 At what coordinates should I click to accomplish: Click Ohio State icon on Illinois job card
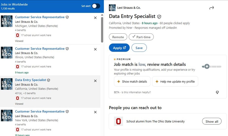pyautogui.click(x=17, y=67)
